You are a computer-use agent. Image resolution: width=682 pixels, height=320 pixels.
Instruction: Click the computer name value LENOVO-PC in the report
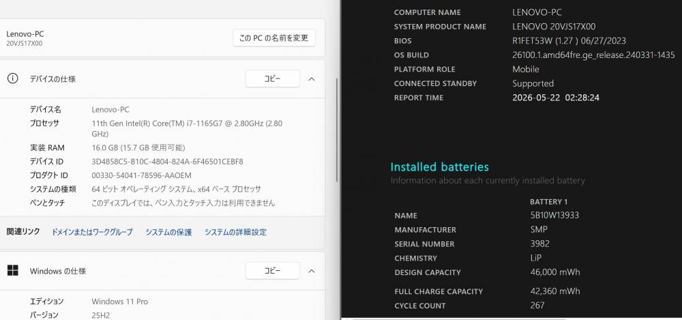click(537, 13)
